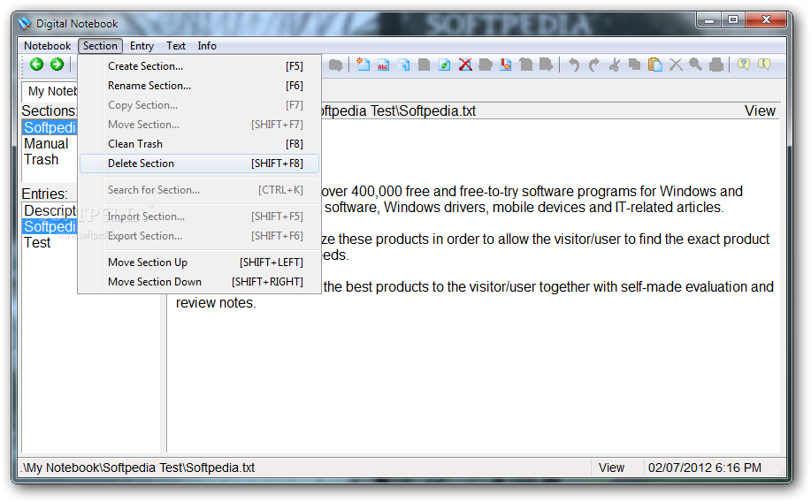
Task: Choose Create Section... from the menu
Action: (200, 66)
